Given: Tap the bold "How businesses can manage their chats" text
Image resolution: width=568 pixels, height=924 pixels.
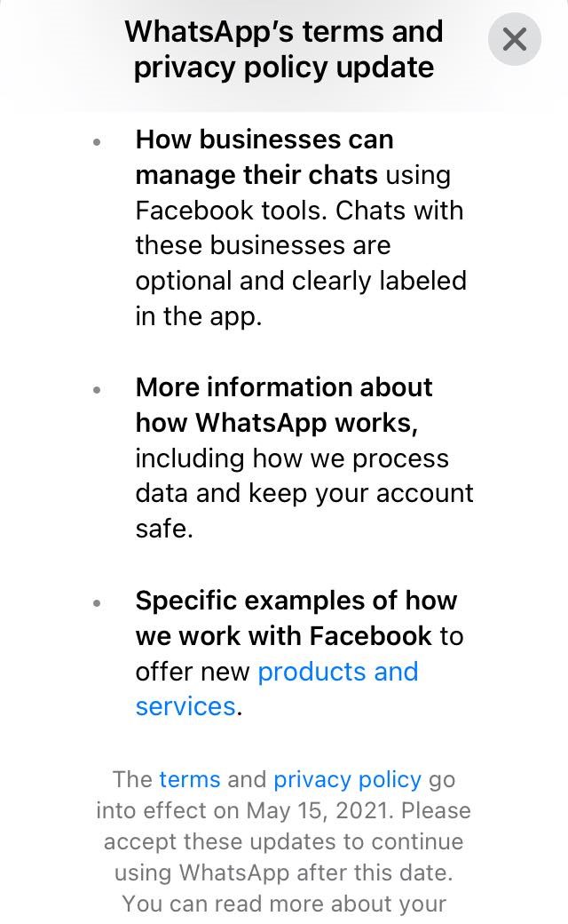Looking at the screenshot, I should (264, 156).
